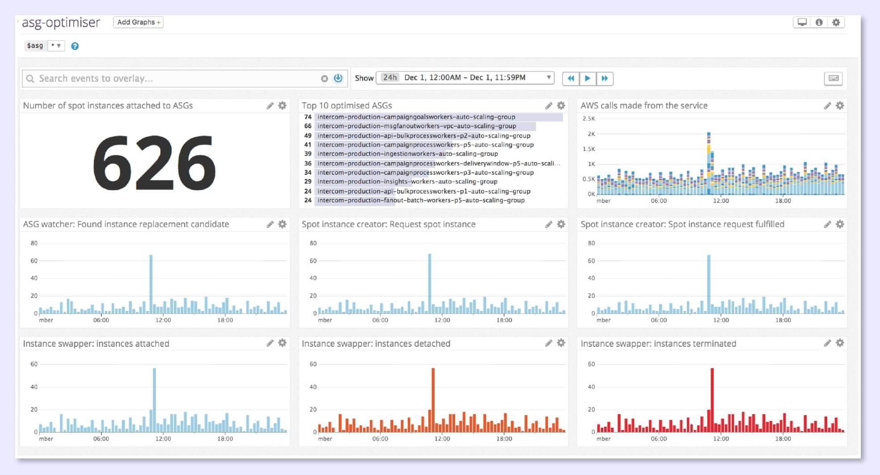Edit the Number of spot instances widget via pencil
This screenshot has width=880, height=475.
point(270,106)
